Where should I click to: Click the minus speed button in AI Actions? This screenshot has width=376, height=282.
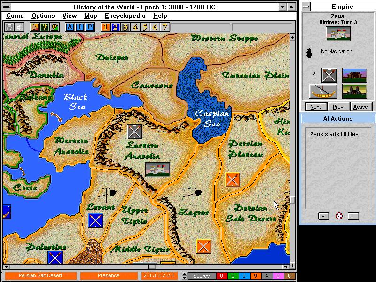pyautogui.click(x=323, y=216)
